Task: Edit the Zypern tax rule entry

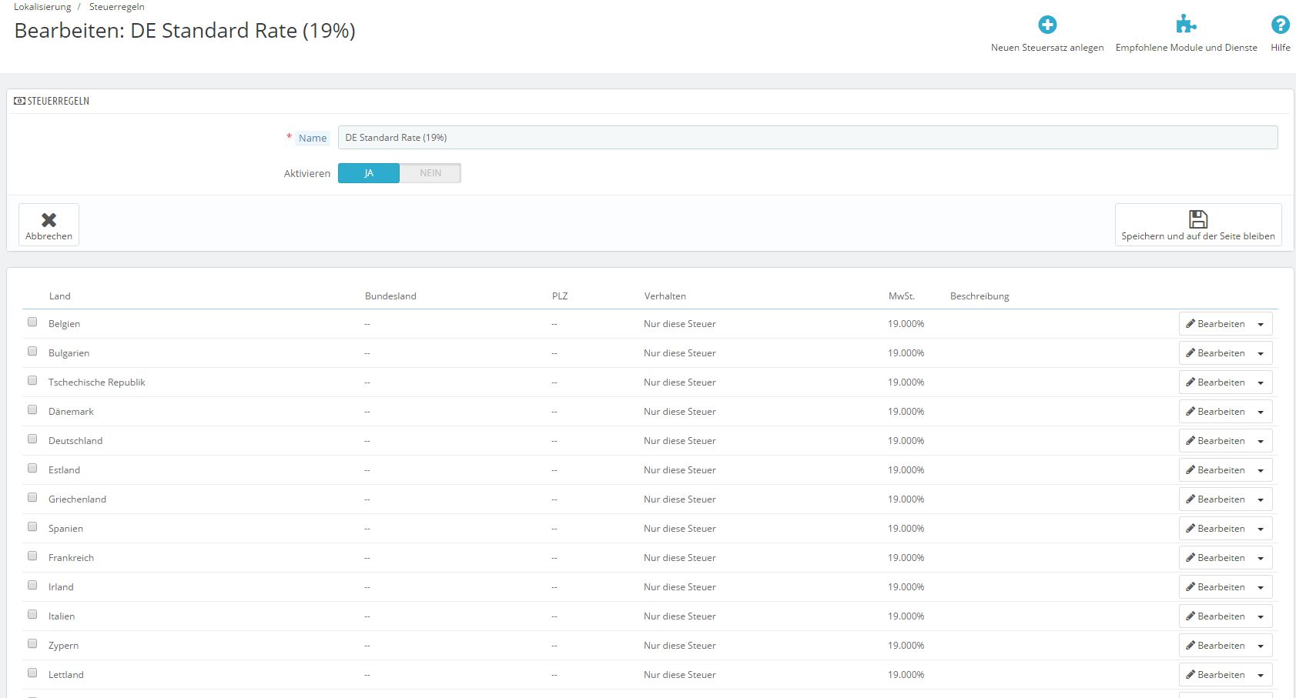Action: tap(1215, 646)
